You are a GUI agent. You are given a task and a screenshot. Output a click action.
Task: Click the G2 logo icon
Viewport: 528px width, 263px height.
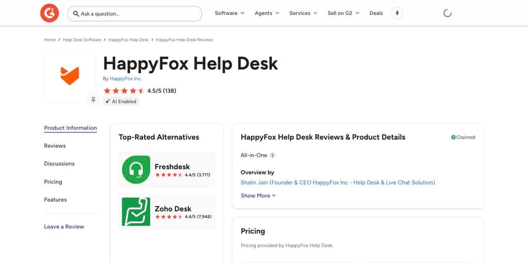tap(49, 13)
